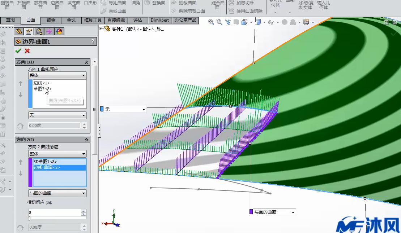Click Hide/Show Items glasses icon

271,22
